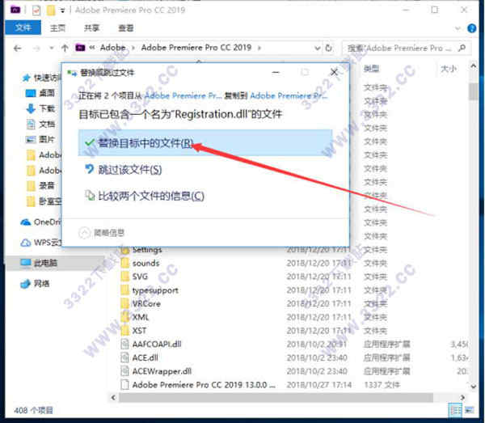Switch to details view icon

(x=455, y=410)
